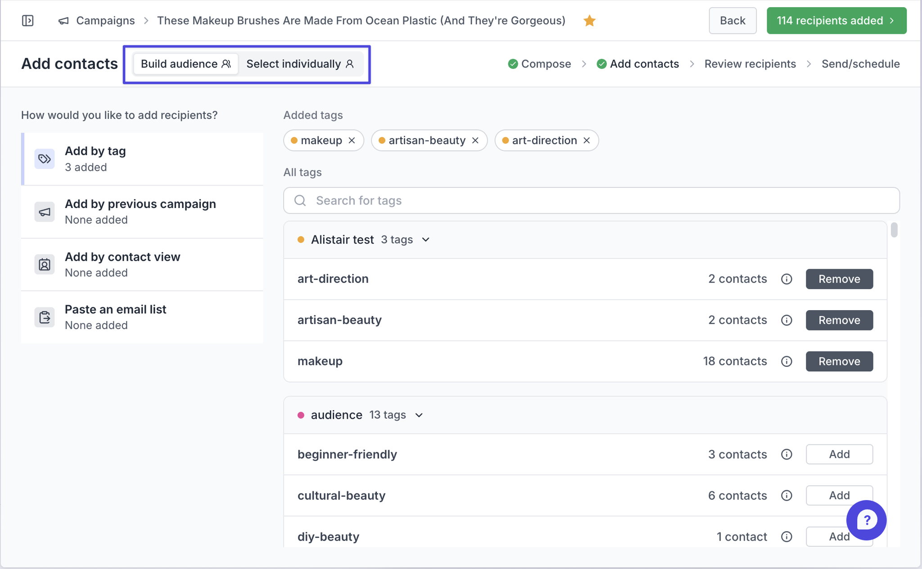Click the paste email list icon
Viewport: 922px width, 569px height.
click(x=45, y=317)
